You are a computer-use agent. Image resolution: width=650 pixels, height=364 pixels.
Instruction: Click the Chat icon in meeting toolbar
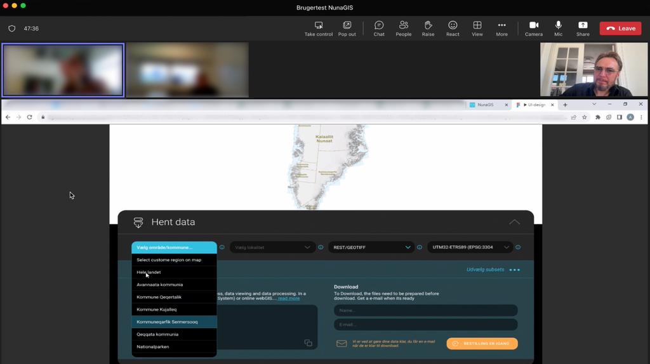[x=379, y=28]
